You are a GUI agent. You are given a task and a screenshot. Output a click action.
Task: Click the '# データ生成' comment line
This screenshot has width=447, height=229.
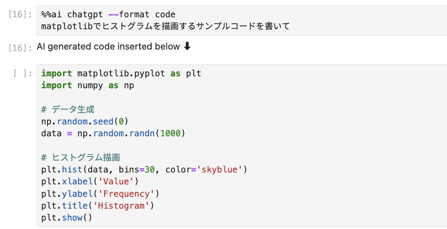68,109
